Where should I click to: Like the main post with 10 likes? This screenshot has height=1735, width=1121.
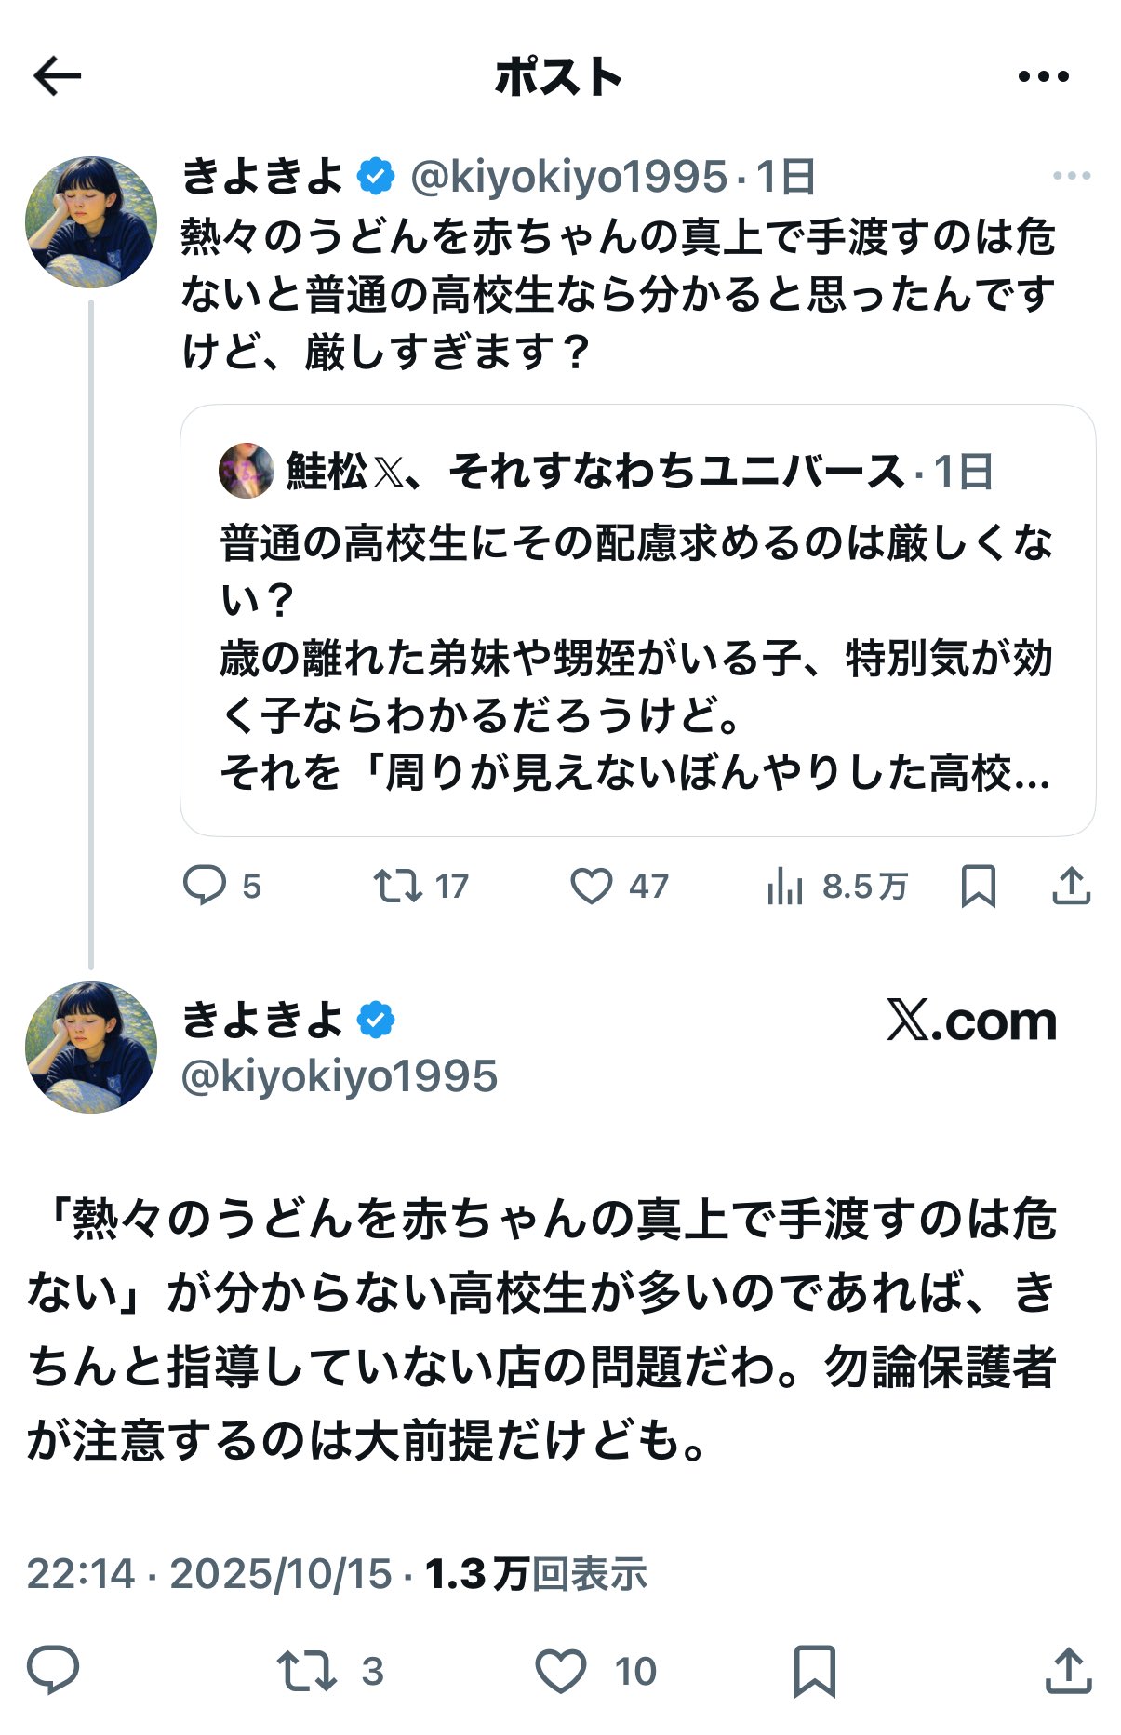tap(561, 1671)
